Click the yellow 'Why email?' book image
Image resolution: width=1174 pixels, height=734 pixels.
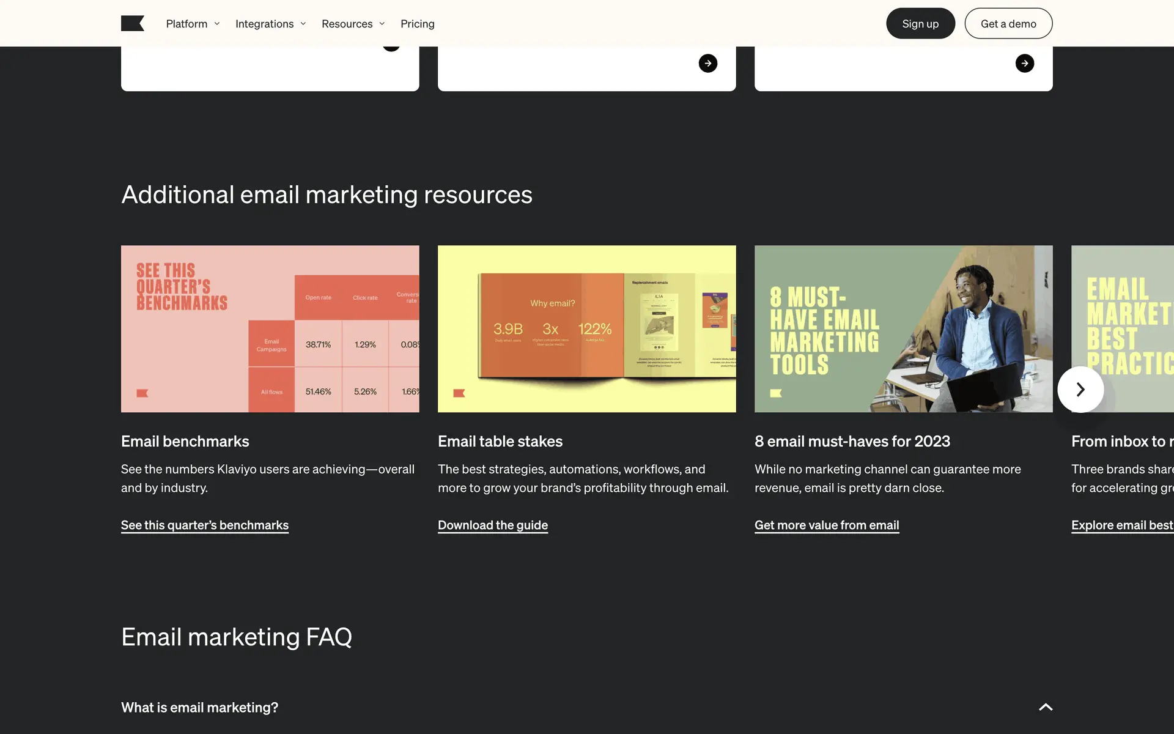(586, 328)
